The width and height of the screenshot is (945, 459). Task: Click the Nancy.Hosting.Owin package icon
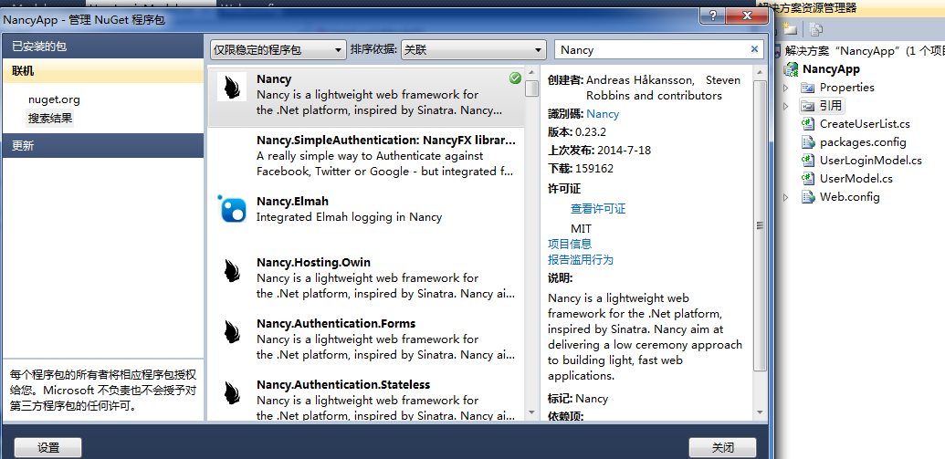(231, 270)
